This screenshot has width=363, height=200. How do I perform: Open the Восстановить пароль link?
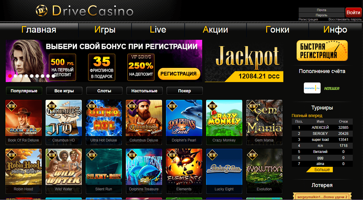coord(345,19)
